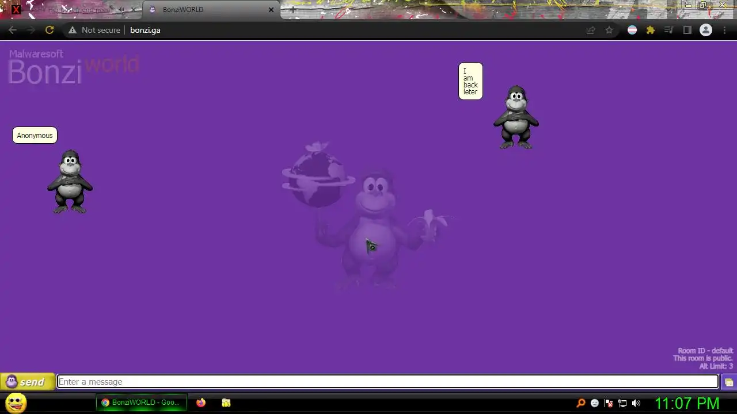Go forward in browser history
737x414 pixels.
click(x=31, y=30)
